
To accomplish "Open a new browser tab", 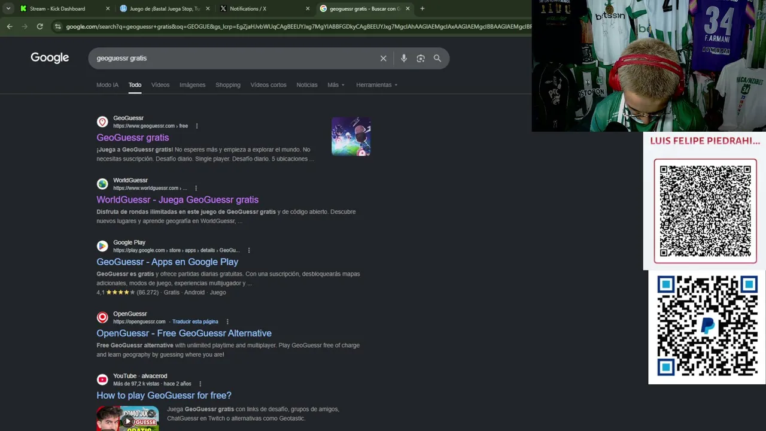I will (x=422, y=8).
